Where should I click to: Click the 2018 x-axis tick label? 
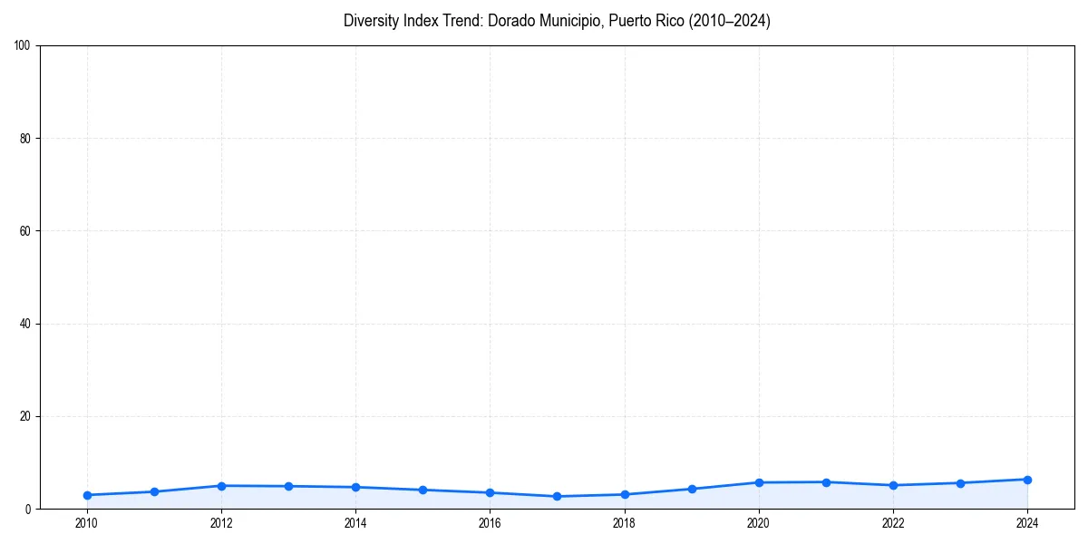623,523
